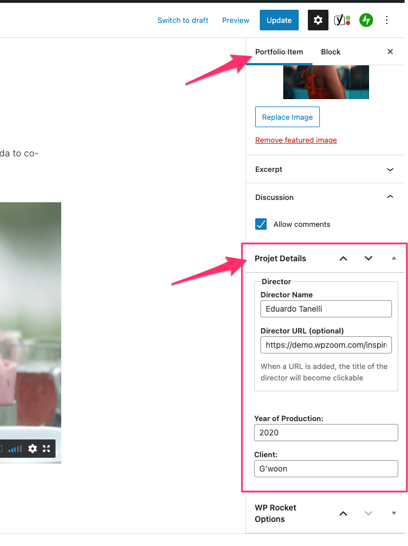Screen dimensions: 408x546
Task: Uncheck the Allow comments checkbox
Action: (x=262, y=224)
